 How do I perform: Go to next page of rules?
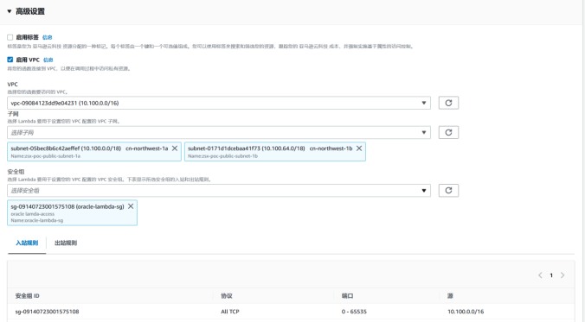point(562,275)
